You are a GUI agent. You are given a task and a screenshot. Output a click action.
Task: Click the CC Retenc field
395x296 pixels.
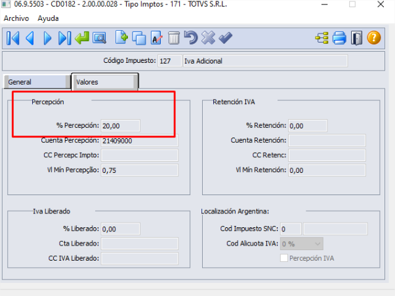(x=327, y=155)
